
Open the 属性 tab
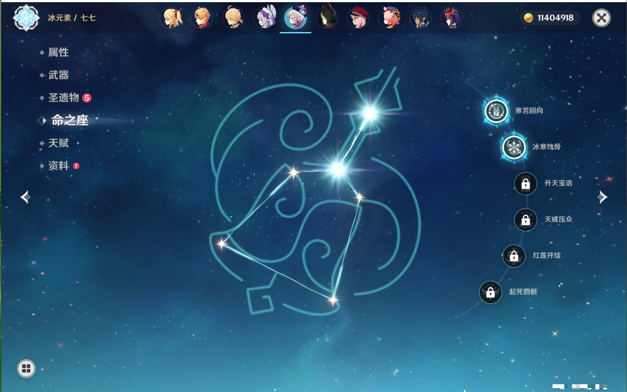58,52
